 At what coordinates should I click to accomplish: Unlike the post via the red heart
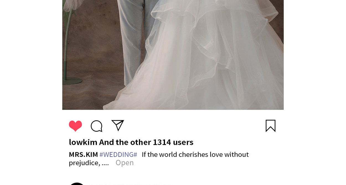click(75, 126)
